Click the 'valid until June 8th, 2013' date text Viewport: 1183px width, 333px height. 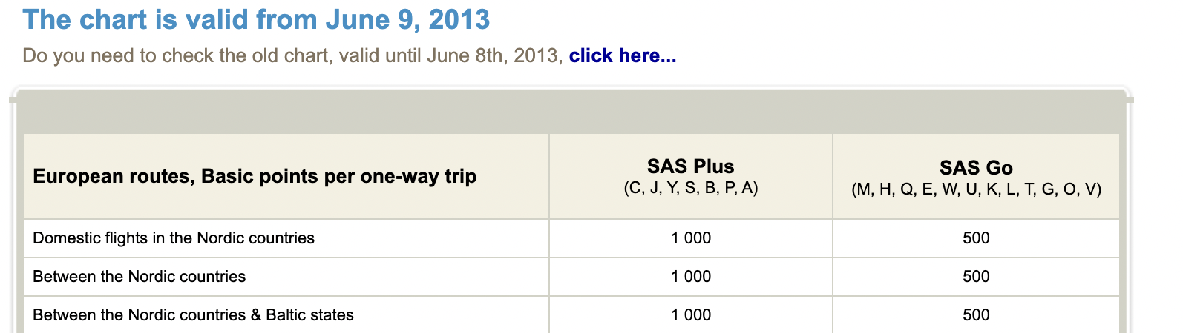coord(450,55)
